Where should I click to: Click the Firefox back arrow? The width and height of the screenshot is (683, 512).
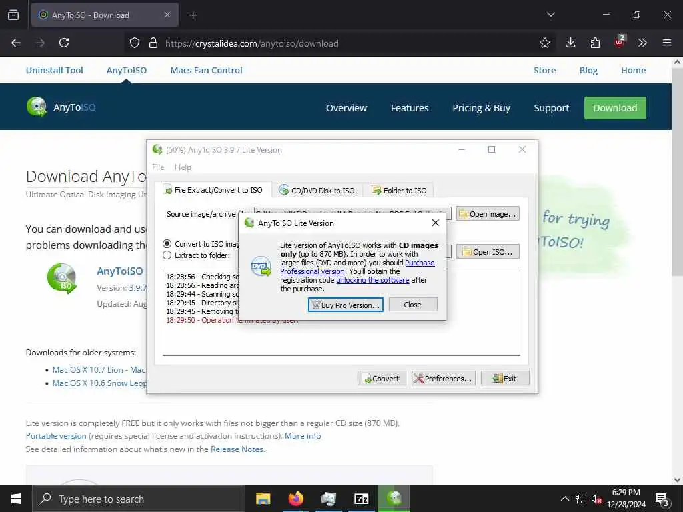point(16,43)
